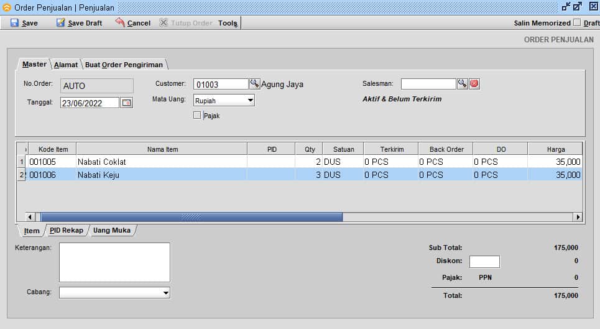600x329 pixels.
Task: Close the Order Penjualan window
Action: [x=594, y=6]
